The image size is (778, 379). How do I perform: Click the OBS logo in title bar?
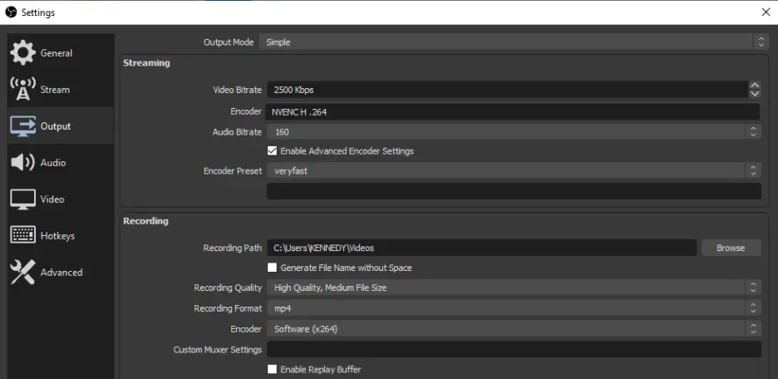click(11, 12)
